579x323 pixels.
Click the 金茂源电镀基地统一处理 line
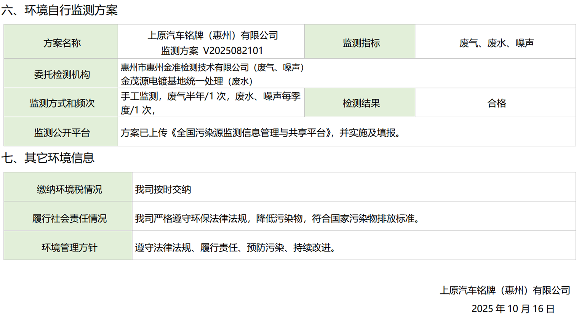point(187,81)
